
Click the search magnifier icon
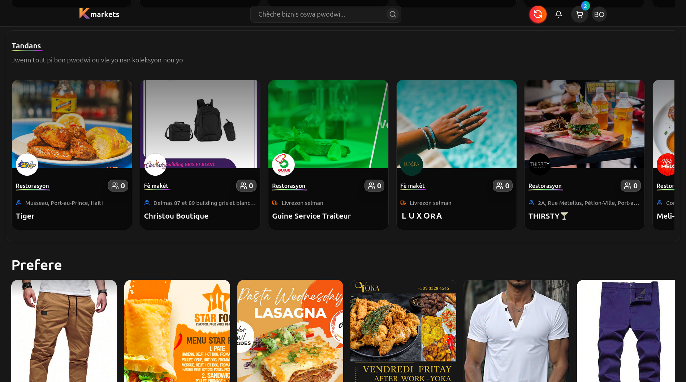[x=393, y=14]
